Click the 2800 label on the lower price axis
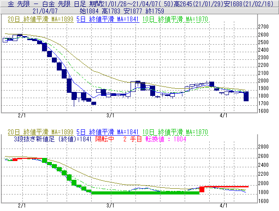 click(263, 147)
